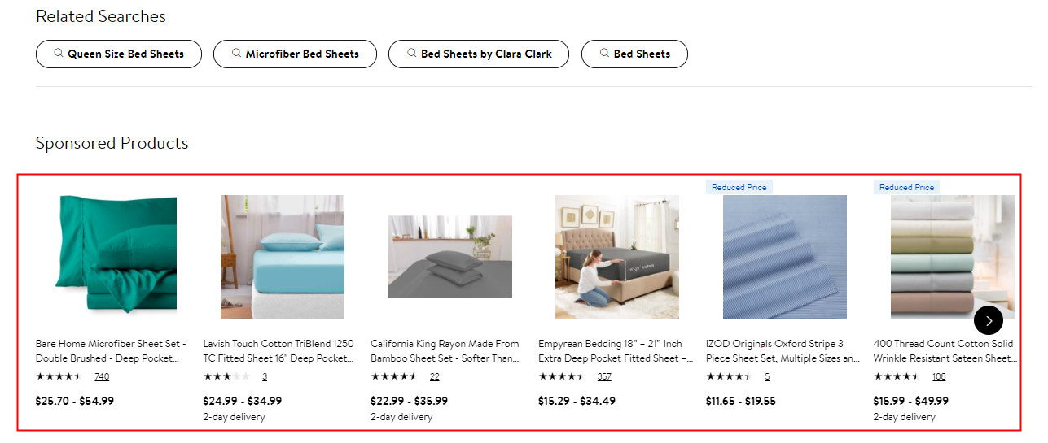Click the 108 reviews count link
The height and width of the screenshot is (443, 1048).
pyautogui.click(x=939, y=376)
